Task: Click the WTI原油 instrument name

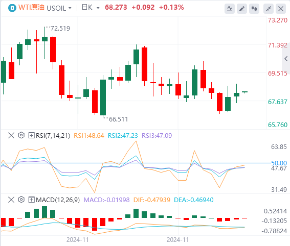Action: tap(31, 8)
